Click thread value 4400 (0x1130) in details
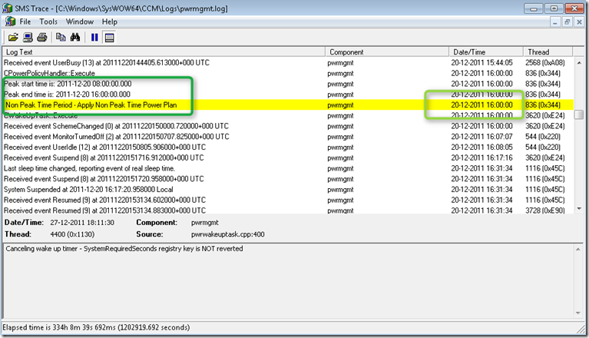 click(72, 234)
